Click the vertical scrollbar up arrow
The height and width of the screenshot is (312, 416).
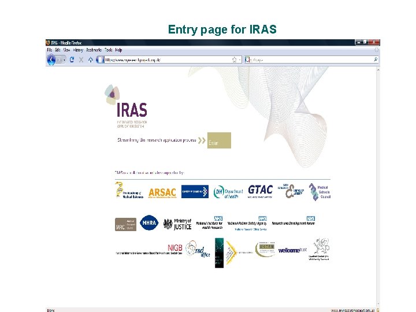click(x=378, y=70)
